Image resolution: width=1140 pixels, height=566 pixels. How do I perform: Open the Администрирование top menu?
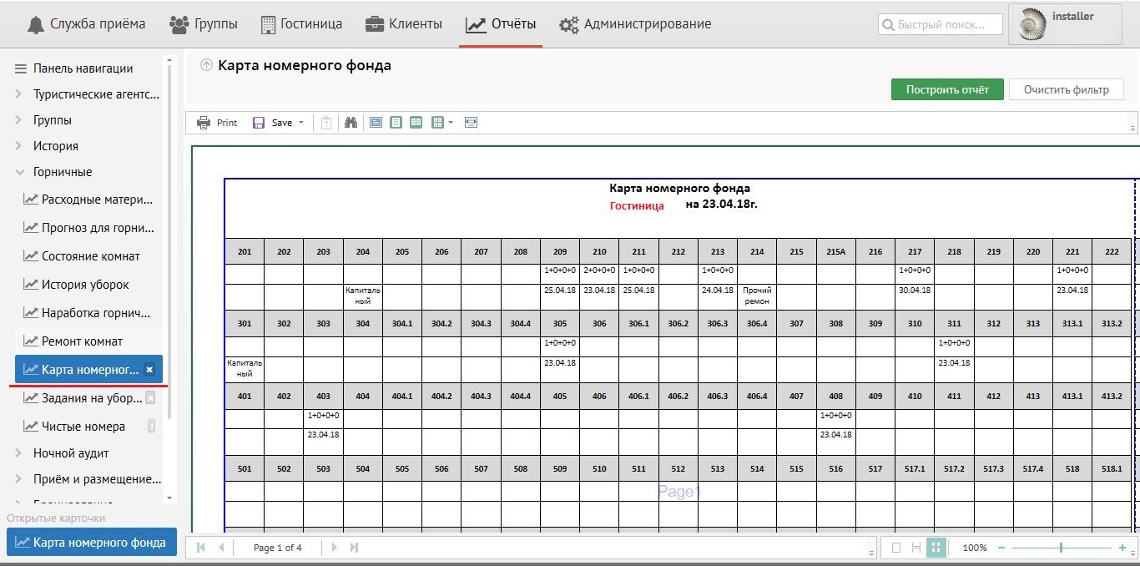(635, 24)
